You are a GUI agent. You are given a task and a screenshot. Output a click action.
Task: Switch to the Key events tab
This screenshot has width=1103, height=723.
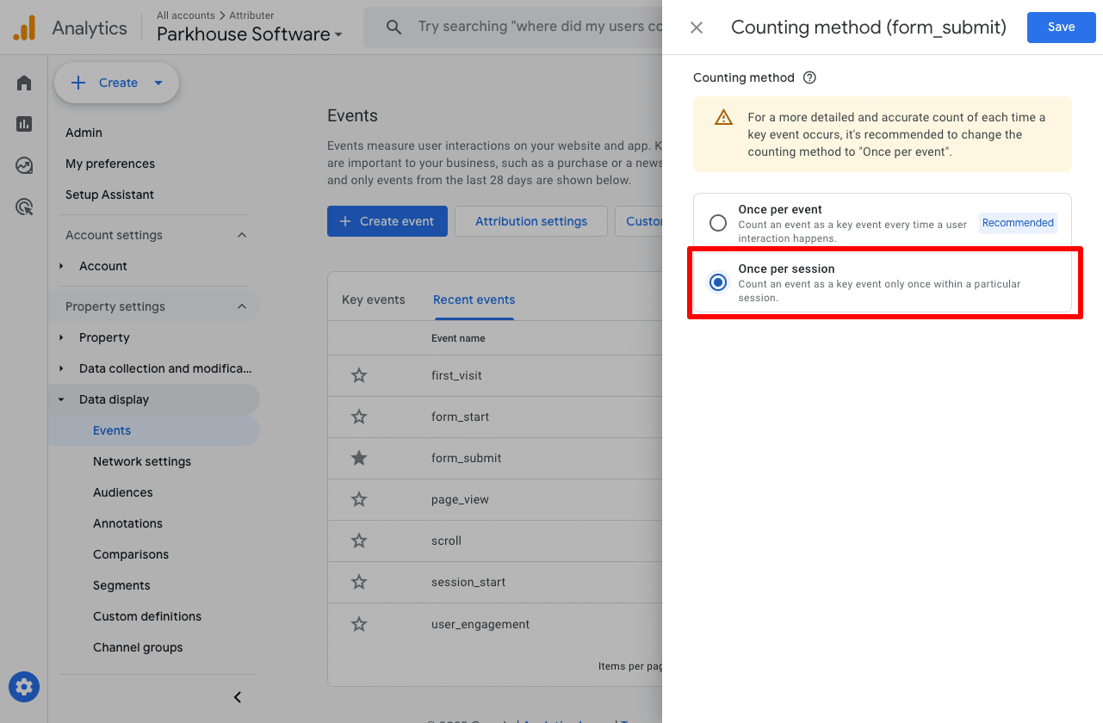(x=373, y=300)
